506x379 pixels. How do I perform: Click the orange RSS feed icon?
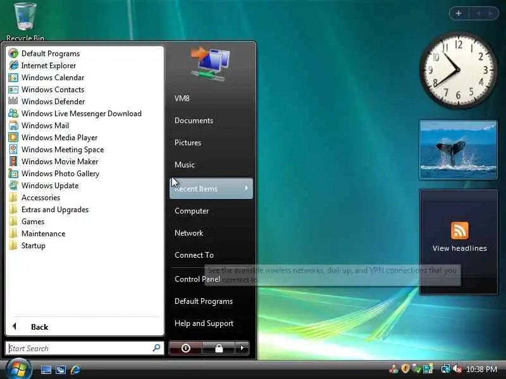click(x=460, y=231)
